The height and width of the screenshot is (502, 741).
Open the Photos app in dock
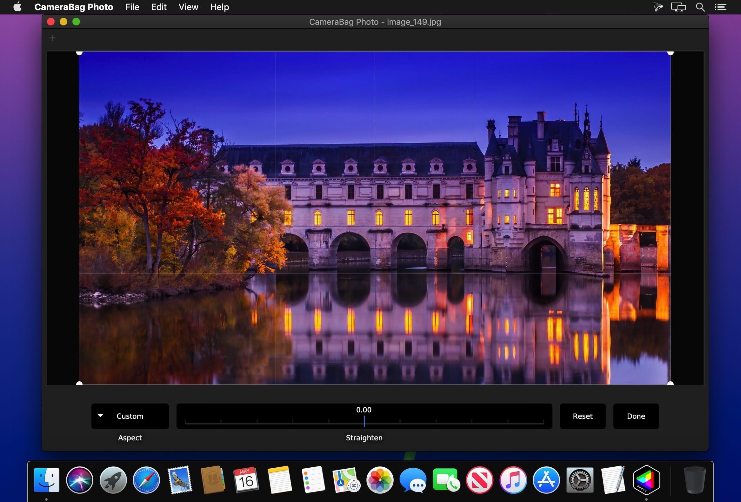[x=379, y=480]
